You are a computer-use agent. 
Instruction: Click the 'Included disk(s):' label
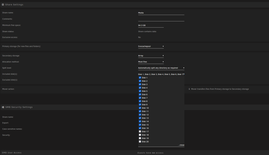pyautogui.click(x=10, y=74)
